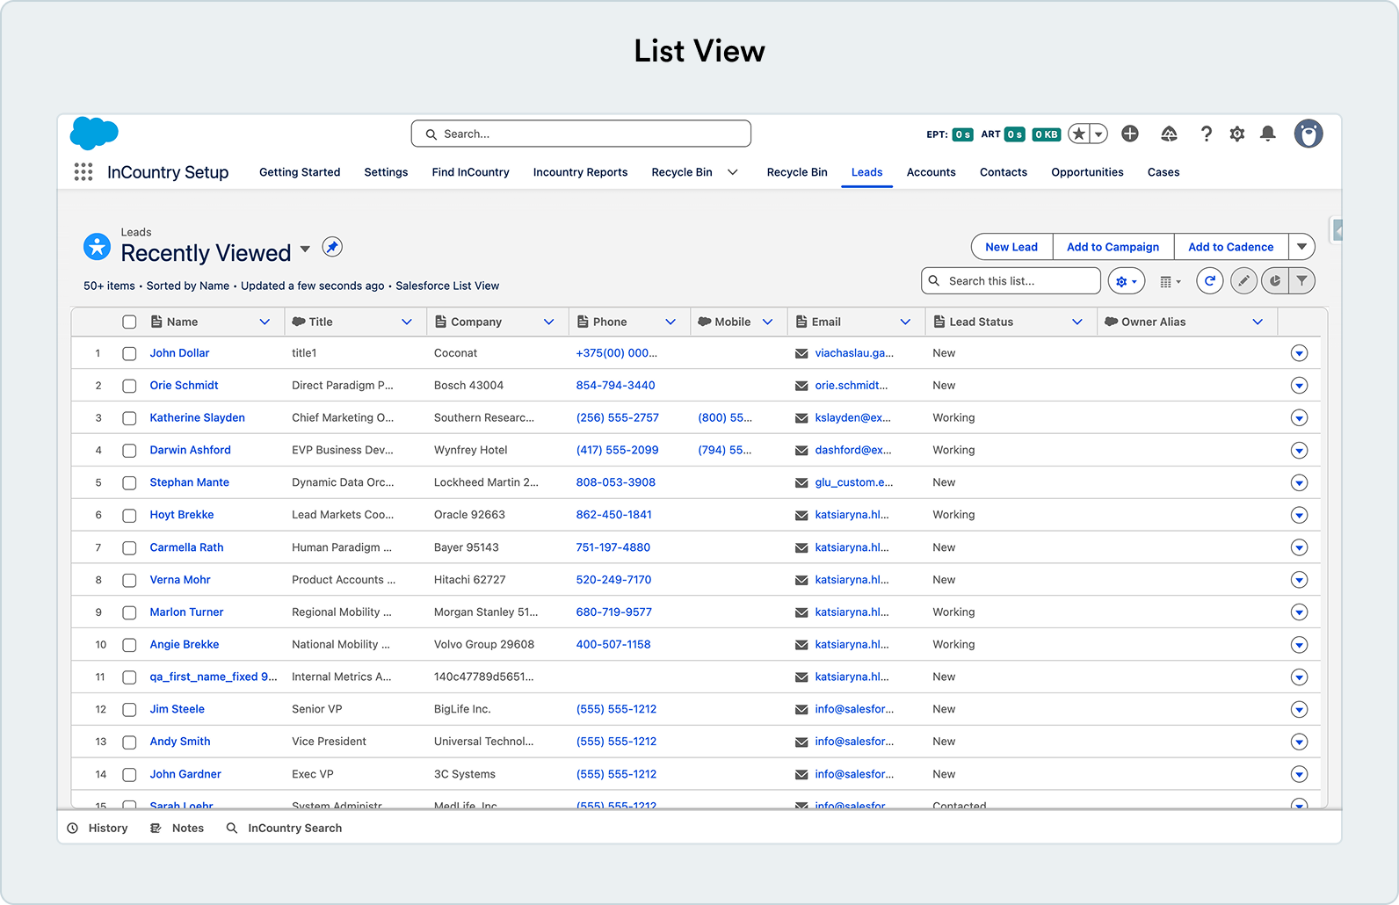The height and width of the screenshot is (905, 1399).
Task: Open the Help question mark icon
Action: [1207, 134]
